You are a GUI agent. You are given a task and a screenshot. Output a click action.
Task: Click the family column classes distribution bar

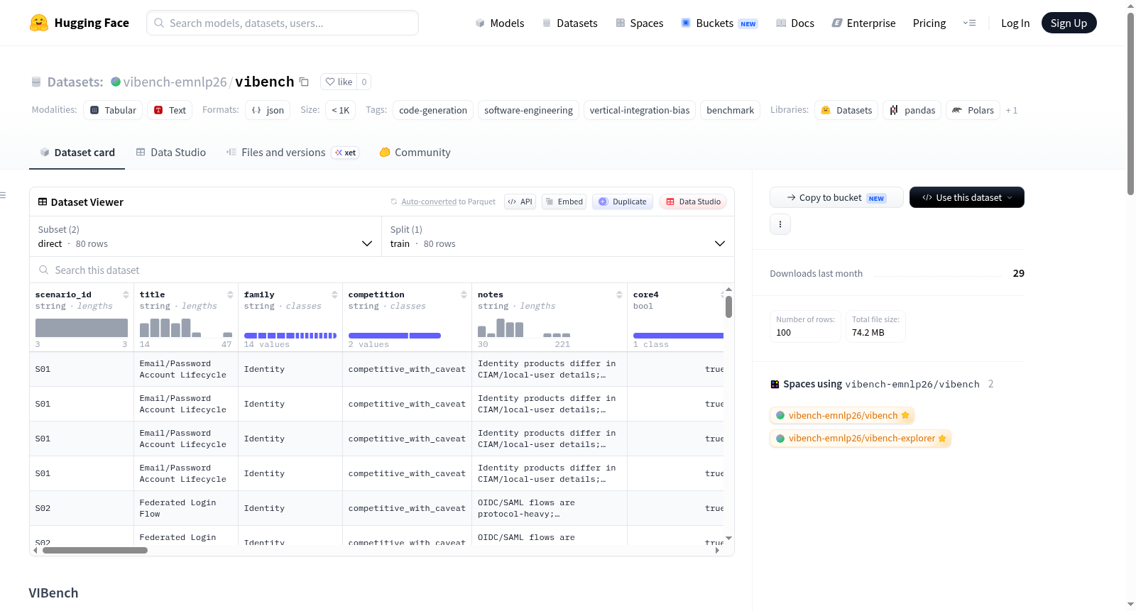[x=290, y=335]
